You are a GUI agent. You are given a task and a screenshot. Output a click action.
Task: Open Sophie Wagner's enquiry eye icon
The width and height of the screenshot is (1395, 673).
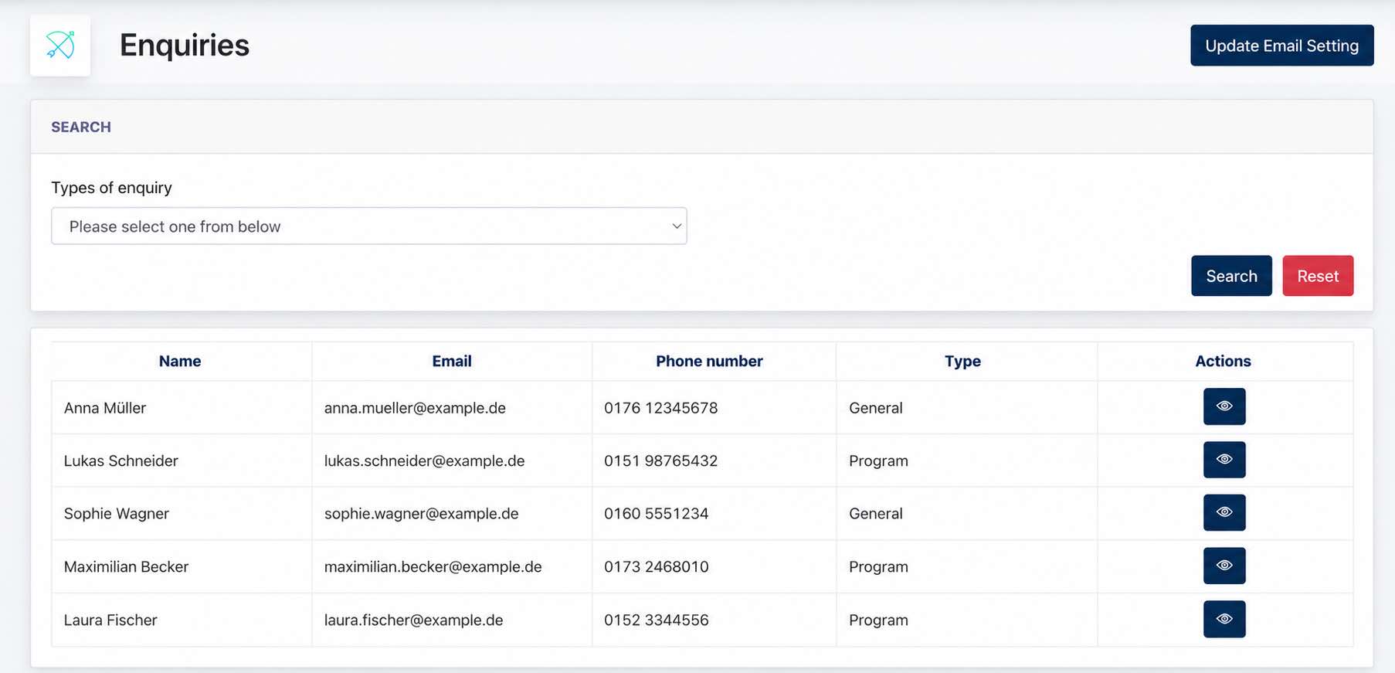[1224, 512]
